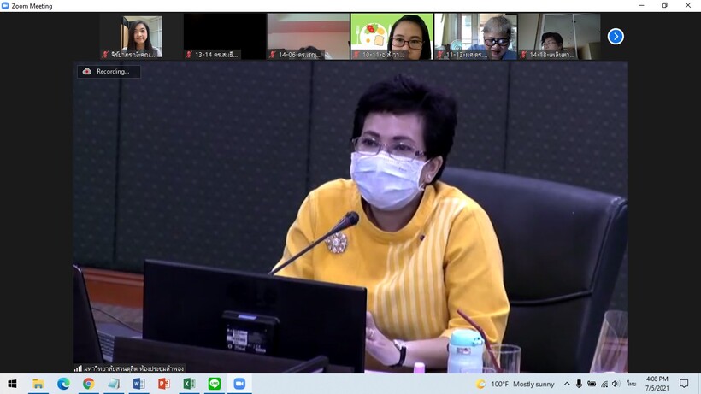
Task: Open Wi-Fi network settings in system tray
Action: coord(604,384)
